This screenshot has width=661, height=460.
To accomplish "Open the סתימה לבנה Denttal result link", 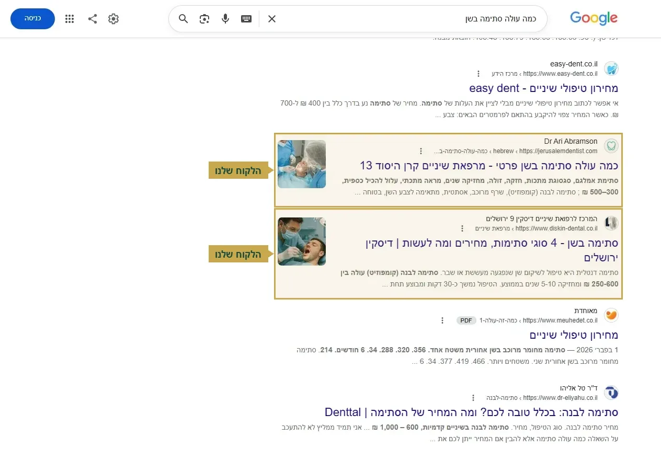I will (472, 412).
